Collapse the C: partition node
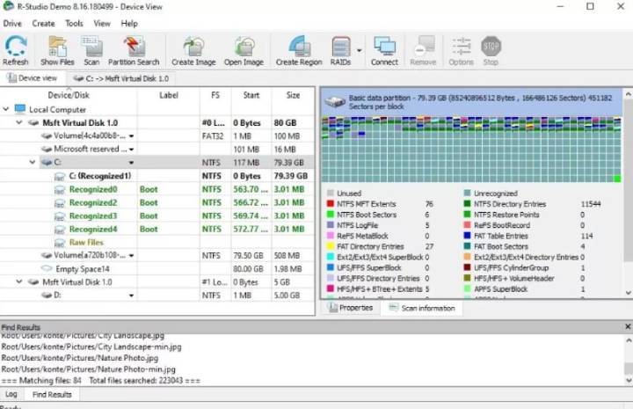 click(33, 163)
